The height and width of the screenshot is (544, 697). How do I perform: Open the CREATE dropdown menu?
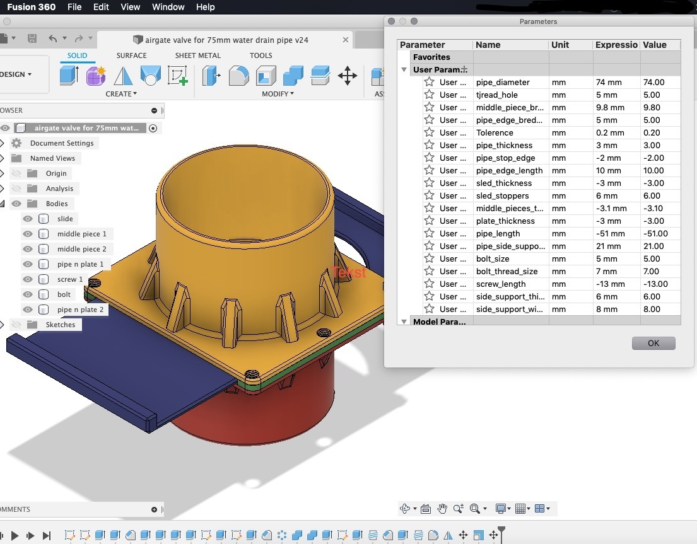[121, 94]
